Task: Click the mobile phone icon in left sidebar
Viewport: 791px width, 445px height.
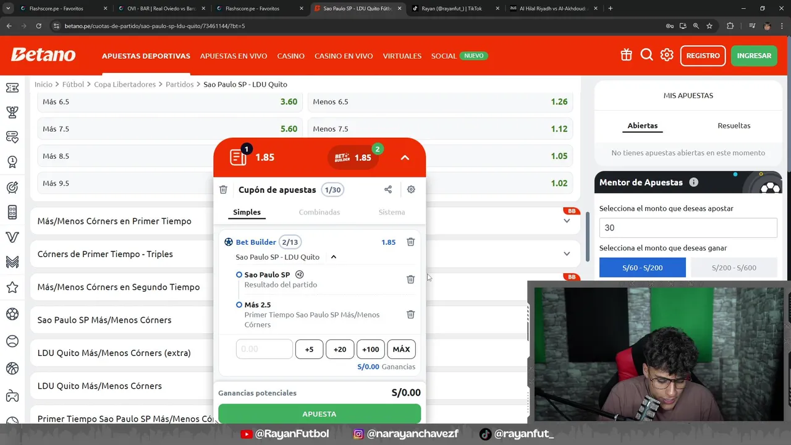Action: 12,212
